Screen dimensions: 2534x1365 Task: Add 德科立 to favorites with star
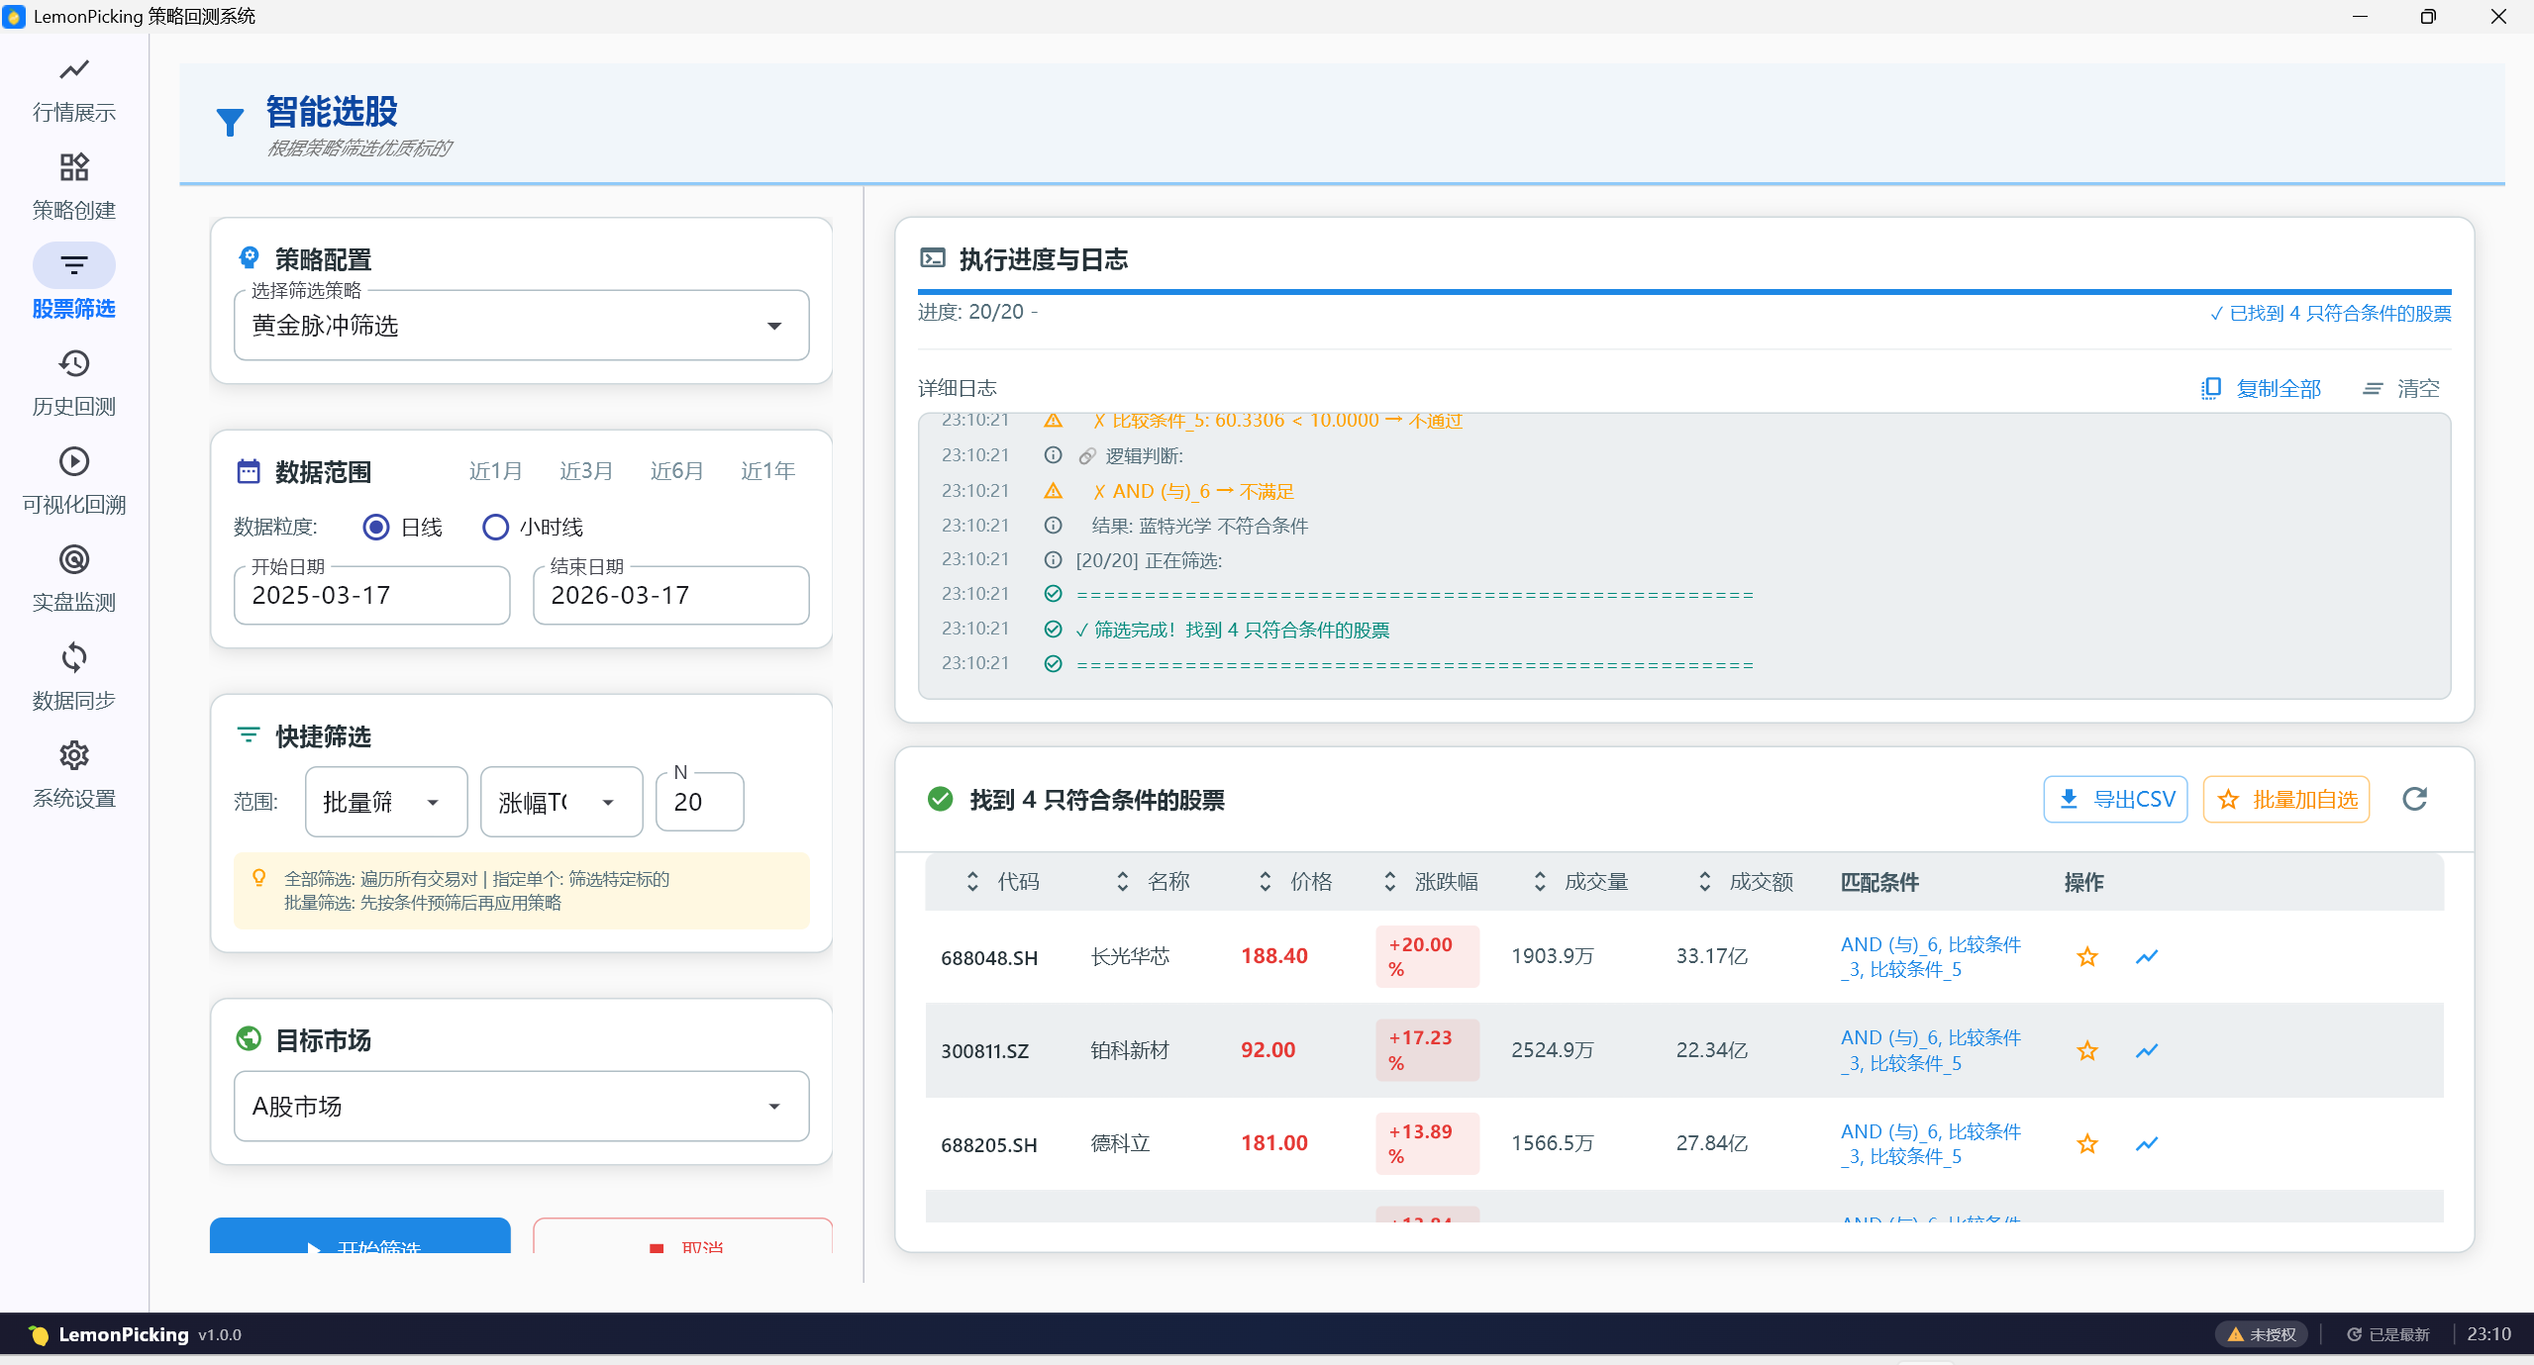click(2086, 1143)
